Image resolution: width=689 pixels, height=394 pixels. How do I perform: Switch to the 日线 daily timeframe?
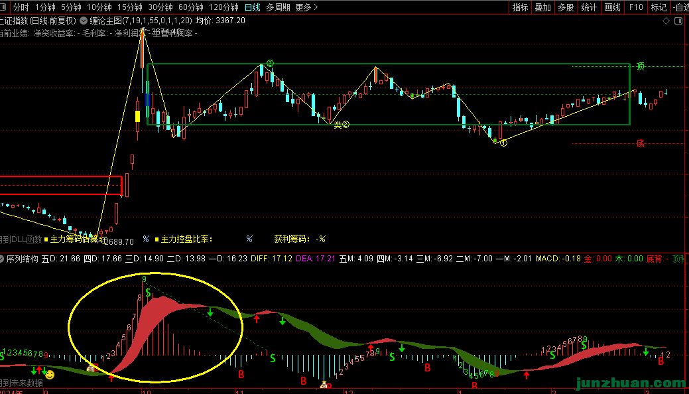pos(252,7)
